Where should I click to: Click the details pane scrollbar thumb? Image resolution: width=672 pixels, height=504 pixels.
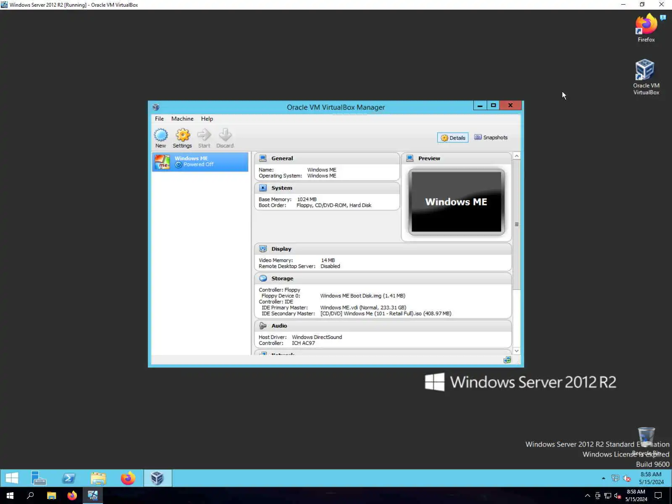click(x=517, y=225)
